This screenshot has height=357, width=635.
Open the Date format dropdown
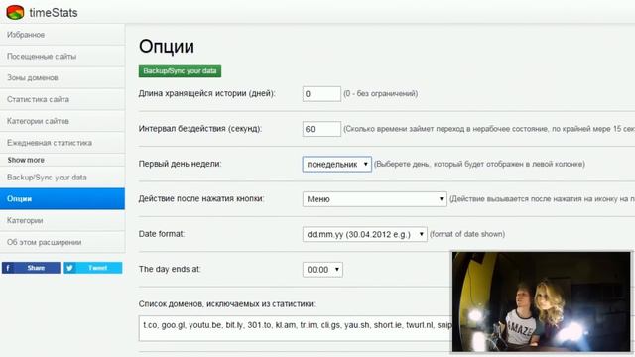[x=364, y=234]
